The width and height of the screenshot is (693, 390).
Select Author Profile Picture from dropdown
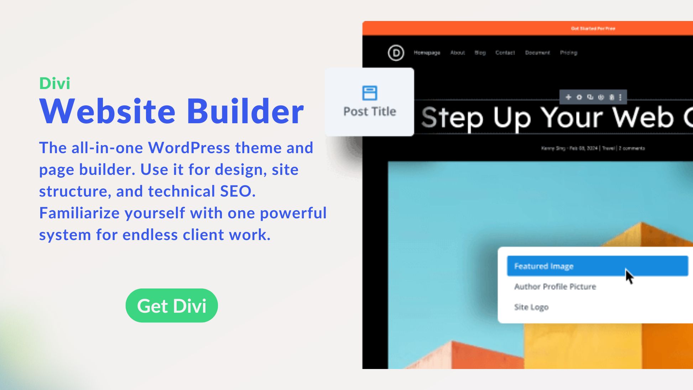point(555,286)
